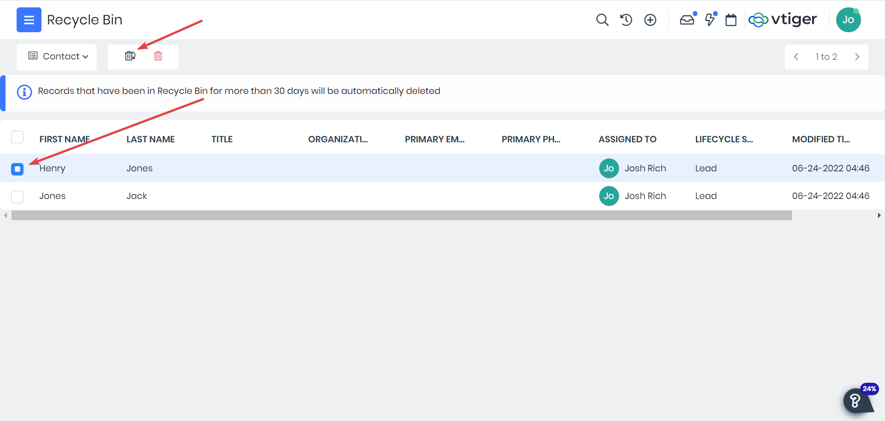Click the previous page chevron

(796, 57)
